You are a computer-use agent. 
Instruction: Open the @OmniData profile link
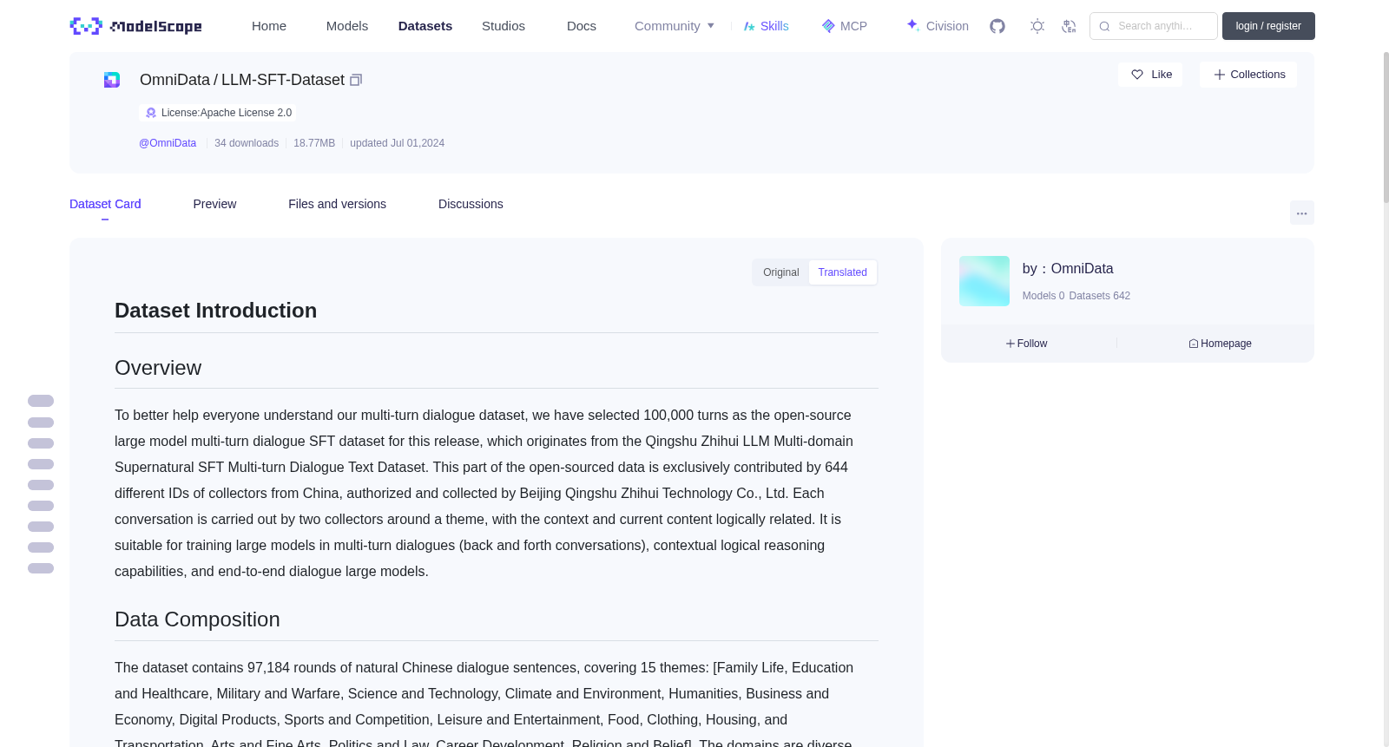tap(168, 143)
